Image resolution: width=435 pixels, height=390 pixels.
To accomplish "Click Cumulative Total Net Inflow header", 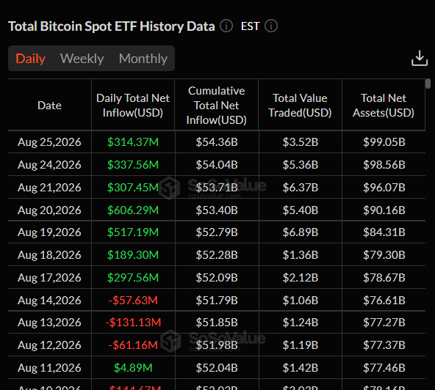I will pyautogui.click(x=216, y=105).
